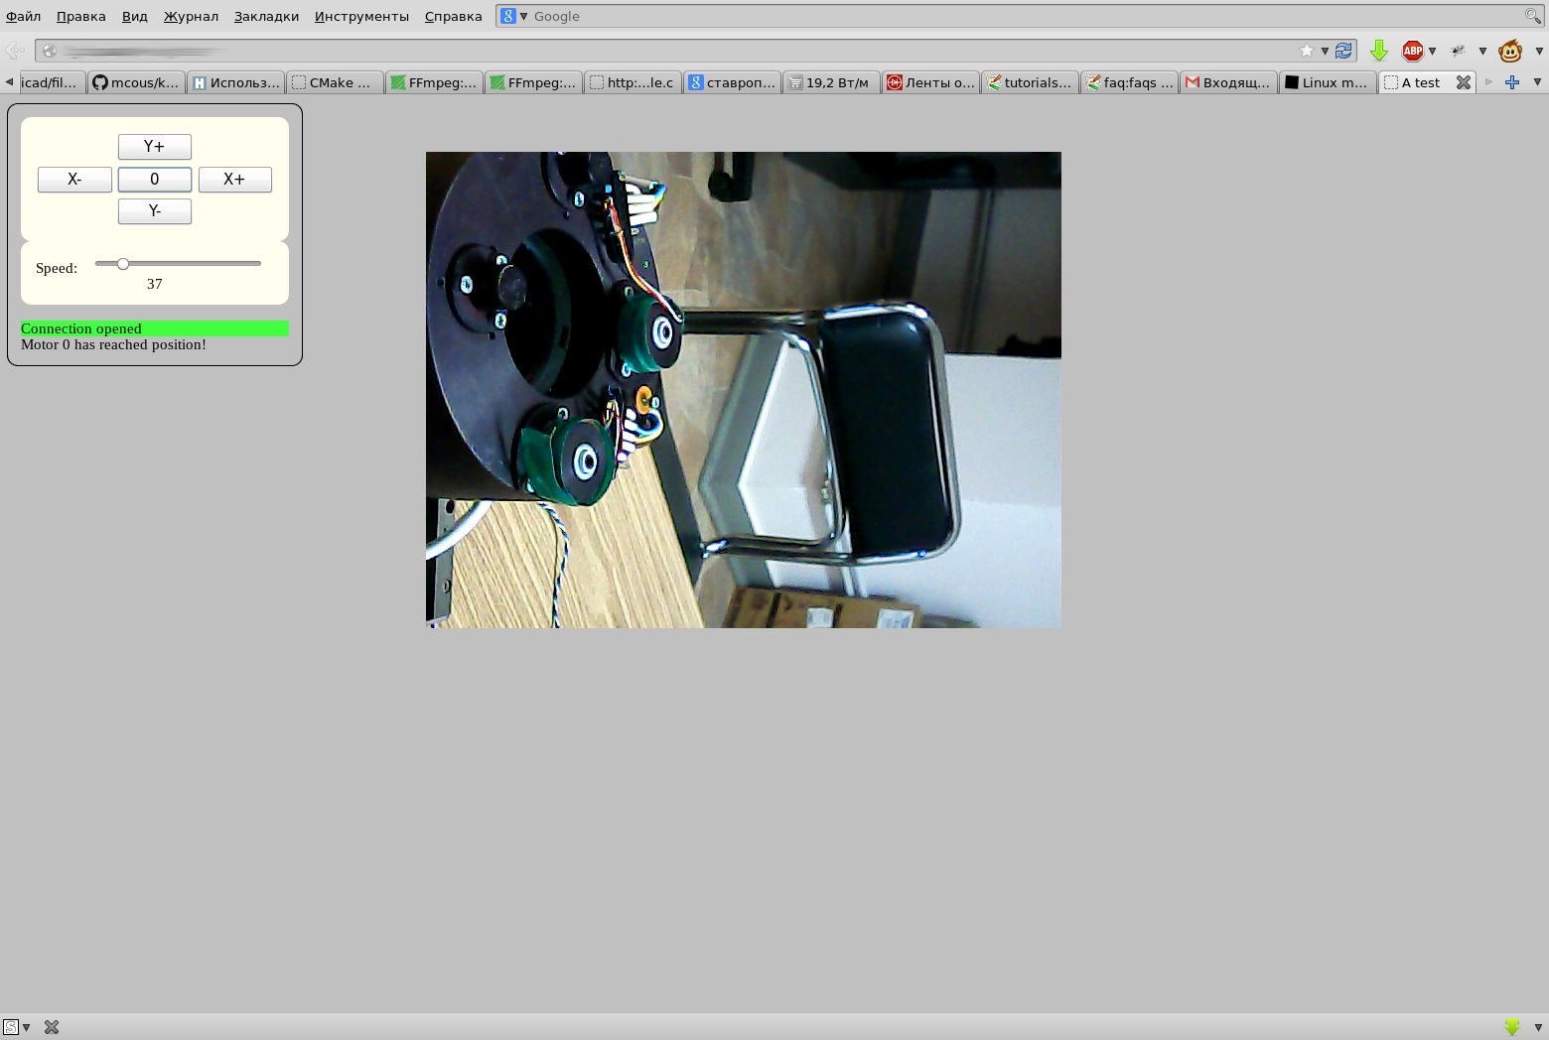Viewport: 1549px width, 1040px height.
Task: Click the Google search input field
Action: 1023,16
